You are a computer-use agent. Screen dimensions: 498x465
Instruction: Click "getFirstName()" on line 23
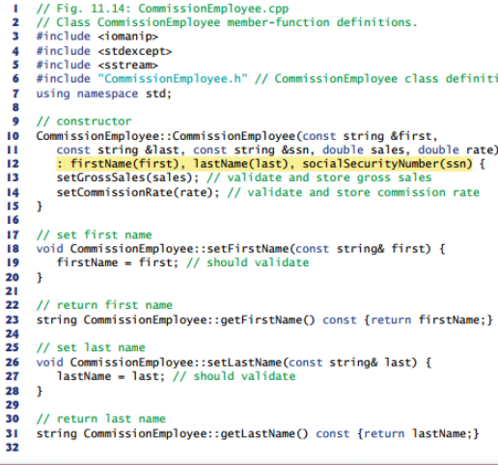(267, 320)
